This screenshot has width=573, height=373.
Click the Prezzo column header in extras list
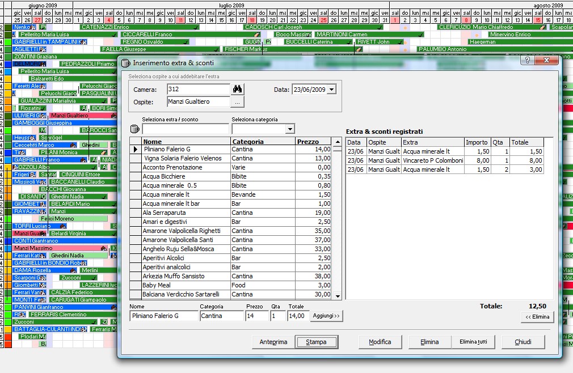pyautogui.click(x=313, y=142)
